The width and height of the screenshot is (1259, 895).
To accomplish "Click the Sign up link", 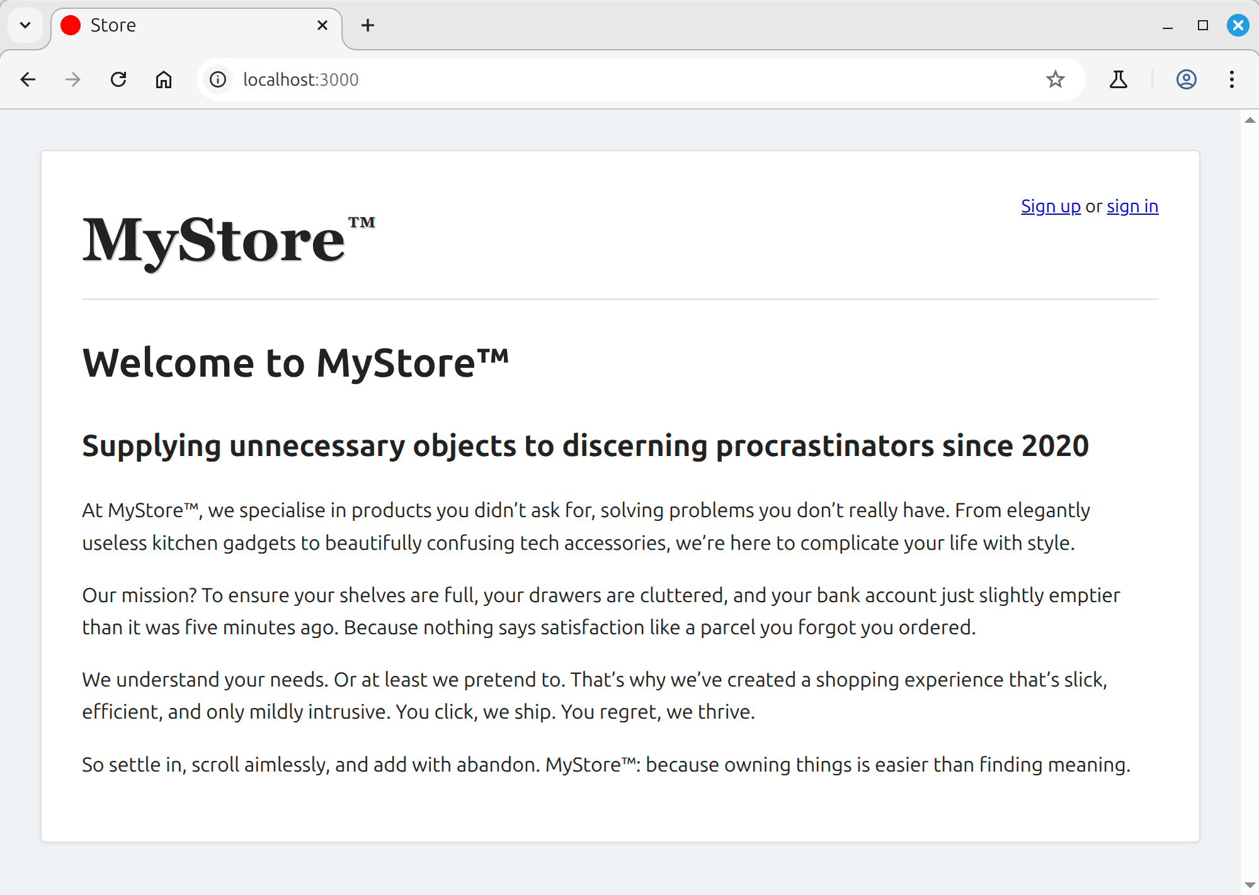I will tap(1050, 207).
